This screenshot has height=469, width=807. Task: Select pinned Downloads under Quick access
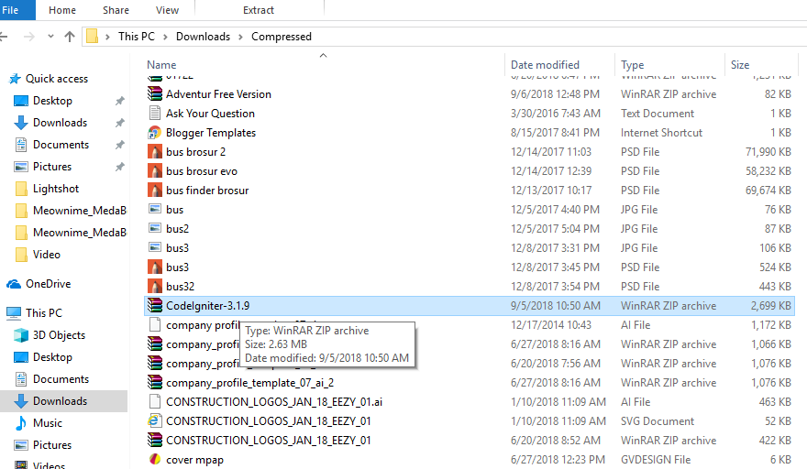tap(60, 123)
